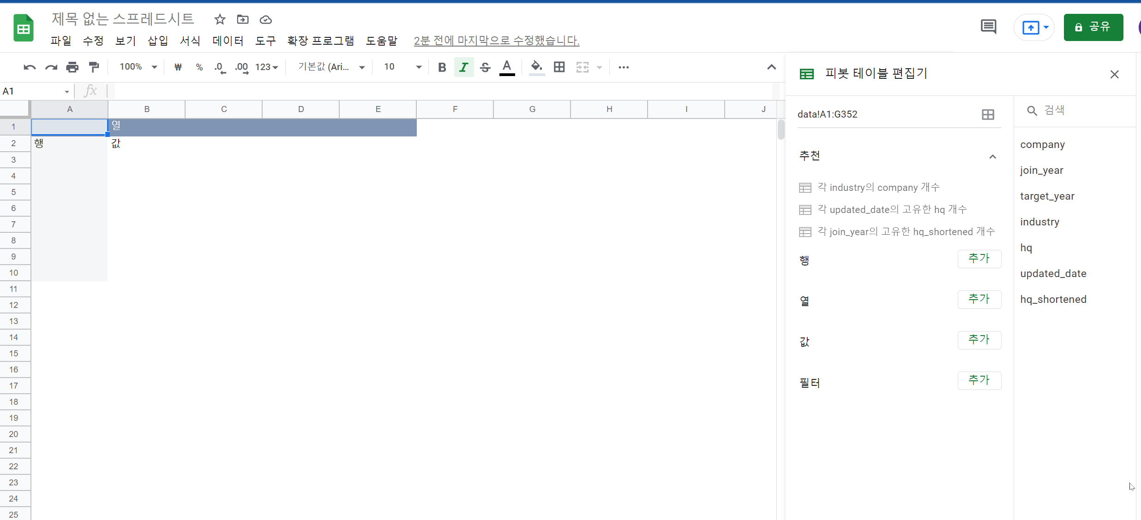
Task: Toggle bold formatting
Action: [442, 67]
